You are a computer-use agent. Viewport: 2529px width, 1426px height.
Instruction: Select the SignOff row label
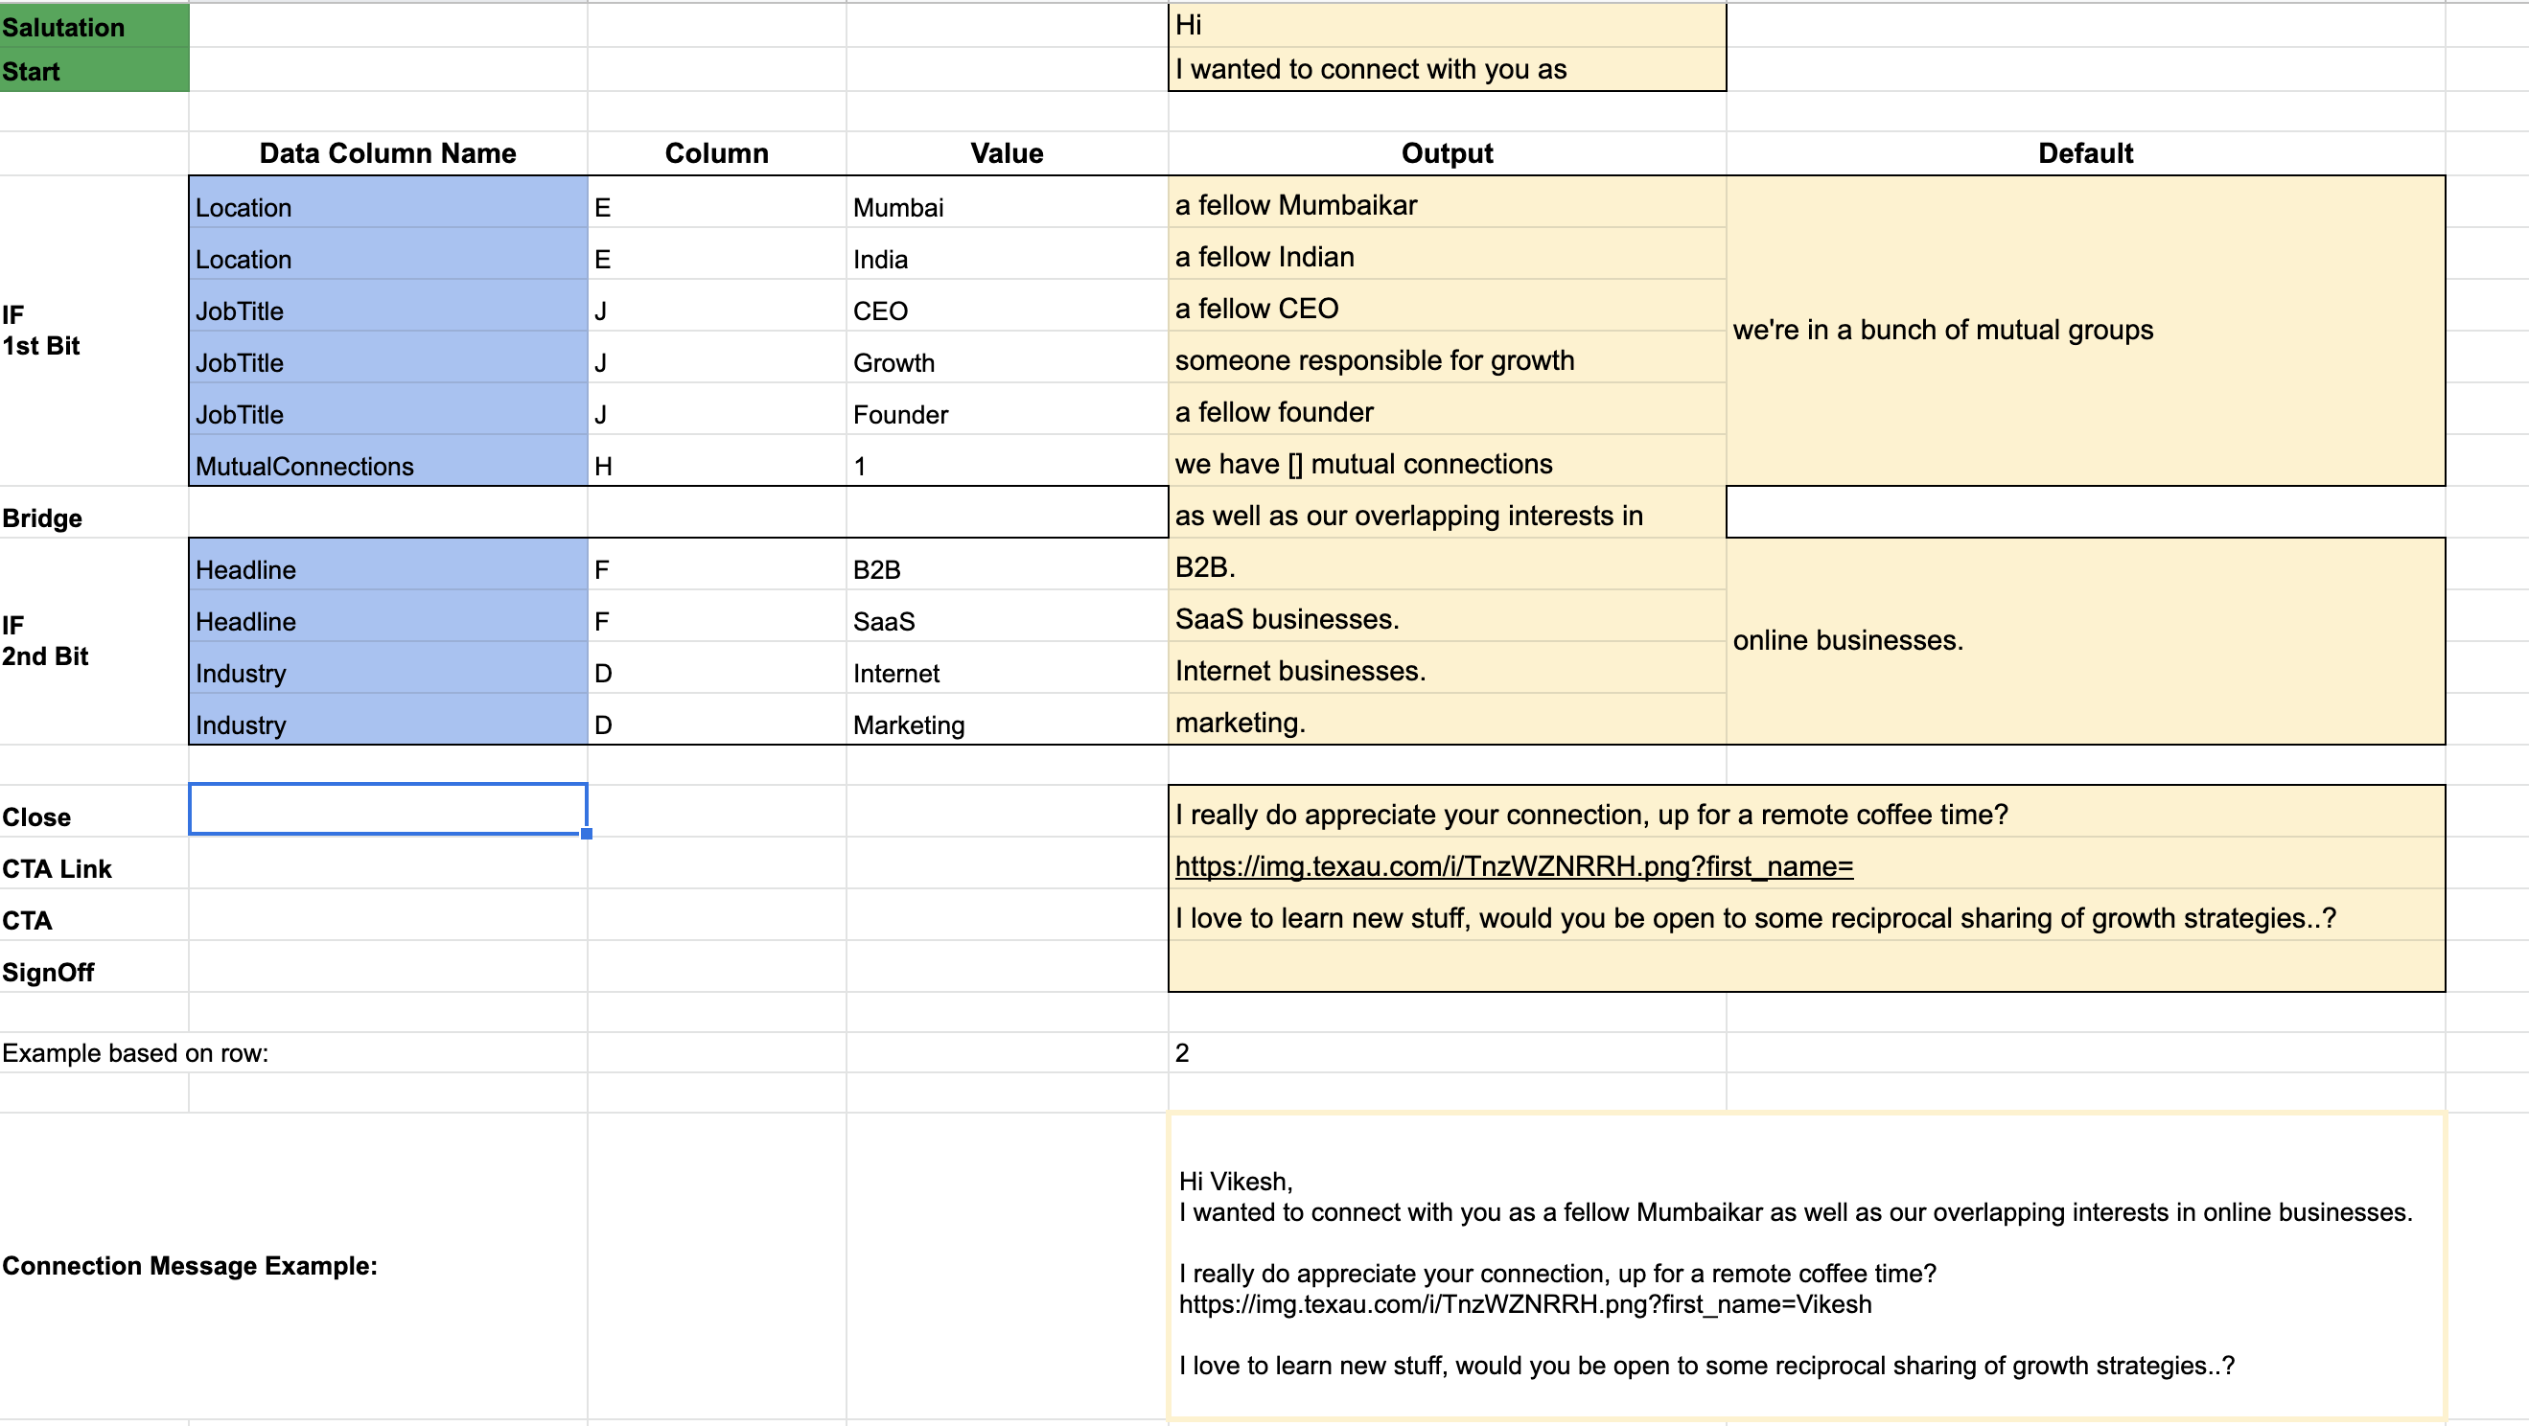click(x=48, y=972)
